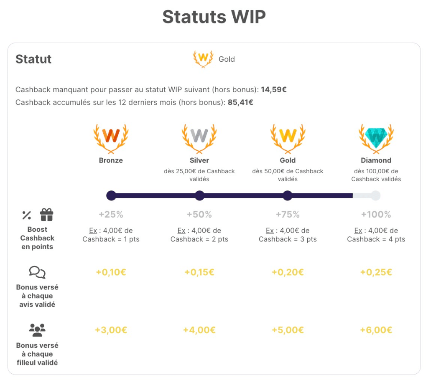The height and width of the screenshot is (380, 436).
Task: Click the percent symbol icon
Action: coord(27,215)
